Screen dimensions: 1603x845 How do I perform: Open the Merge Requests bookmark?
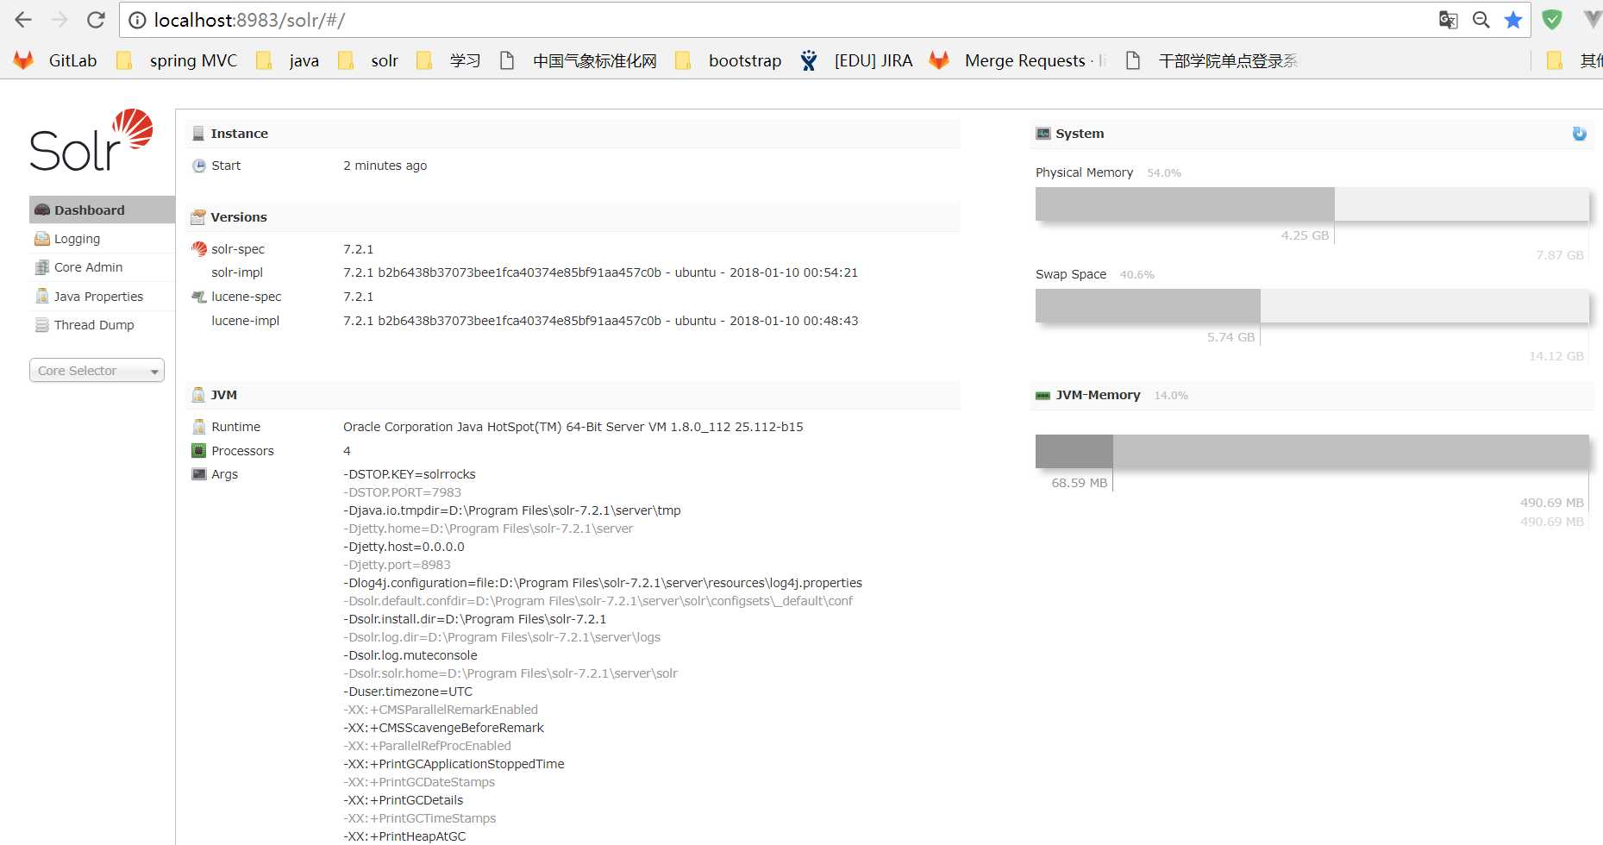pos(1018,60)
